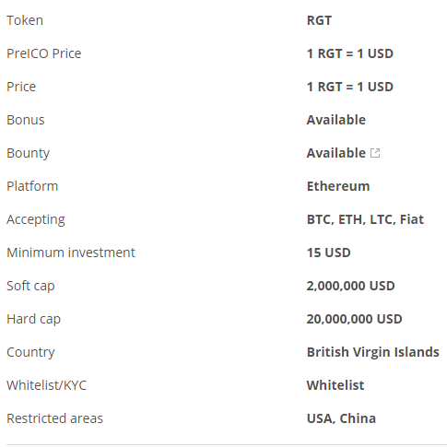Select BTC, ETH, LTC, Fiat text
The width and height of the screenshot is (447, 447).
[x=365, y=219]
